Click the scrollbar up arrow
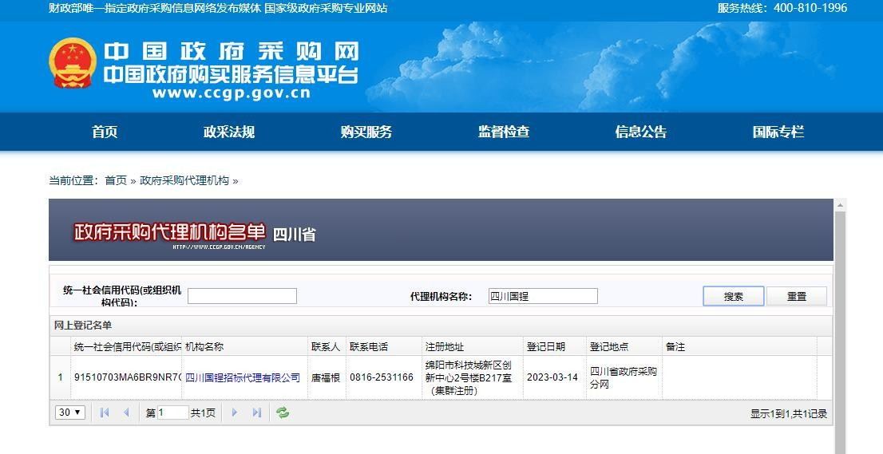The height and width of the screenshot is (454, 883). pyautogui.click(x=840, y=206)
